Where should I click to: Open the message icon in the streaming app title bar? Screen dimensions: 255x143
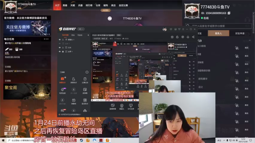point(171,29)
